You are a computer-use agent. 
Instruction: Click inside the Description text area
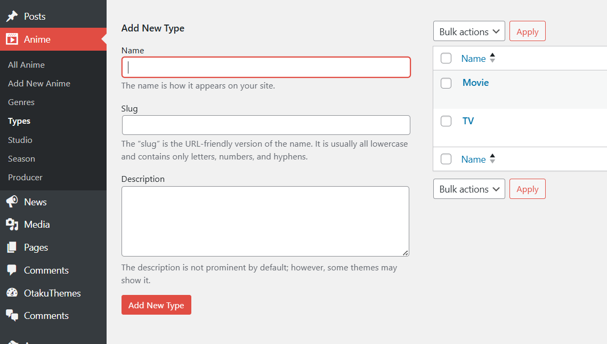(x=265, y=221)
